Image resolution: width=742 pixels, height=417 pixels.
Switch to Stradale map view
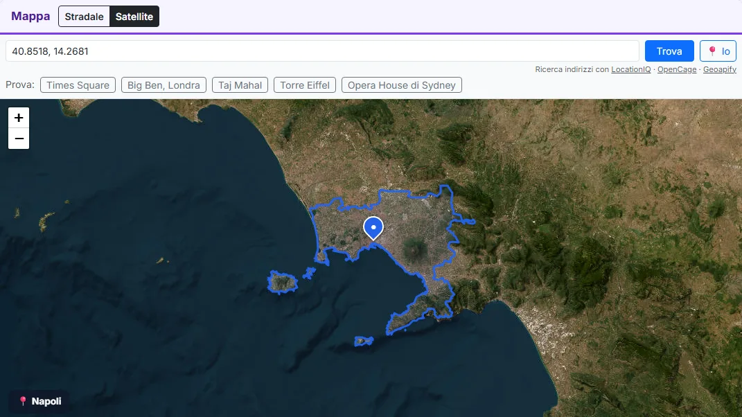point(85,17)
